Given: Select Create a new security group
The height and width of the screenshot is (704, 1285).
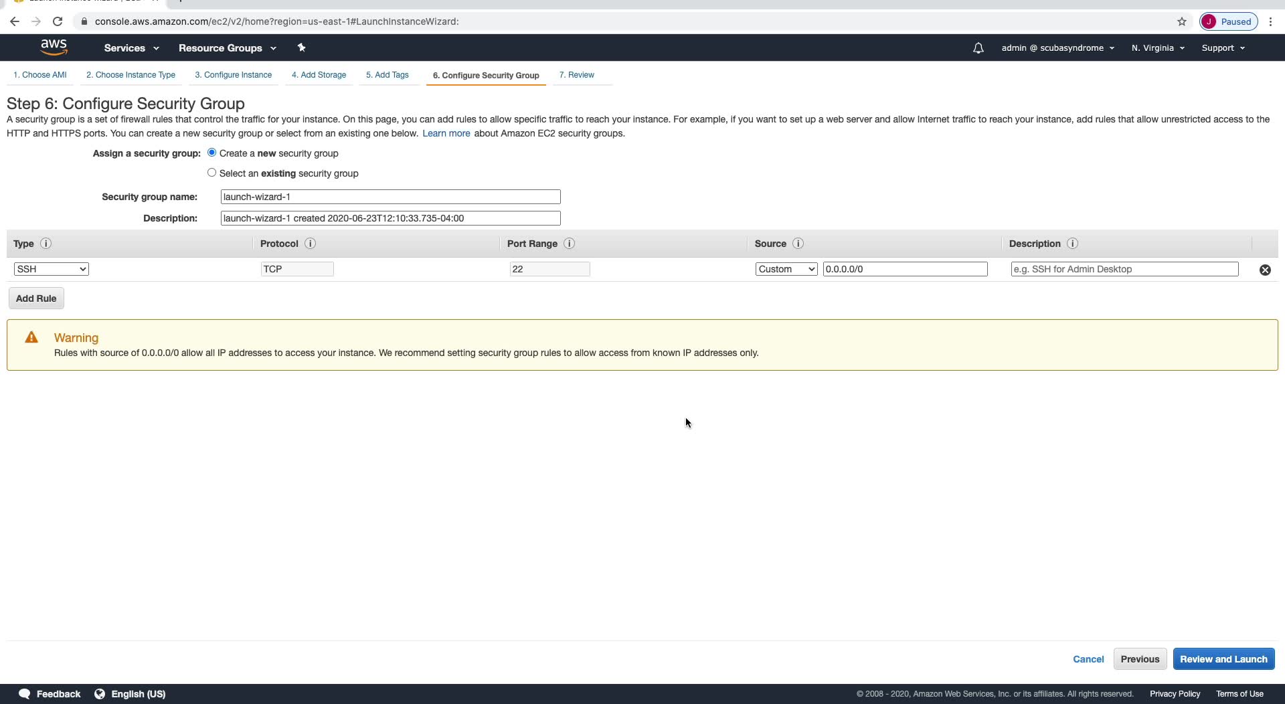Looking at the screenshot, I should pos(212,153).
